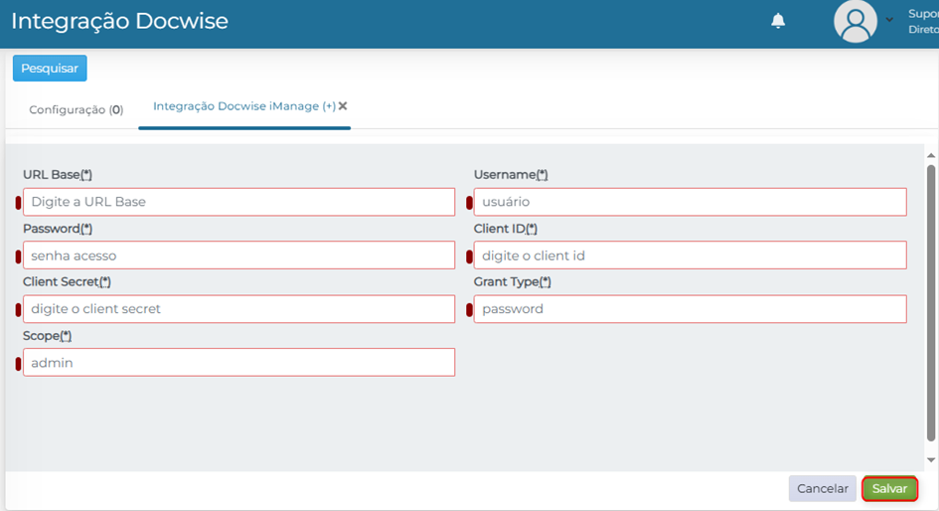Click the scrollbar up arrow

pos(931,156)
